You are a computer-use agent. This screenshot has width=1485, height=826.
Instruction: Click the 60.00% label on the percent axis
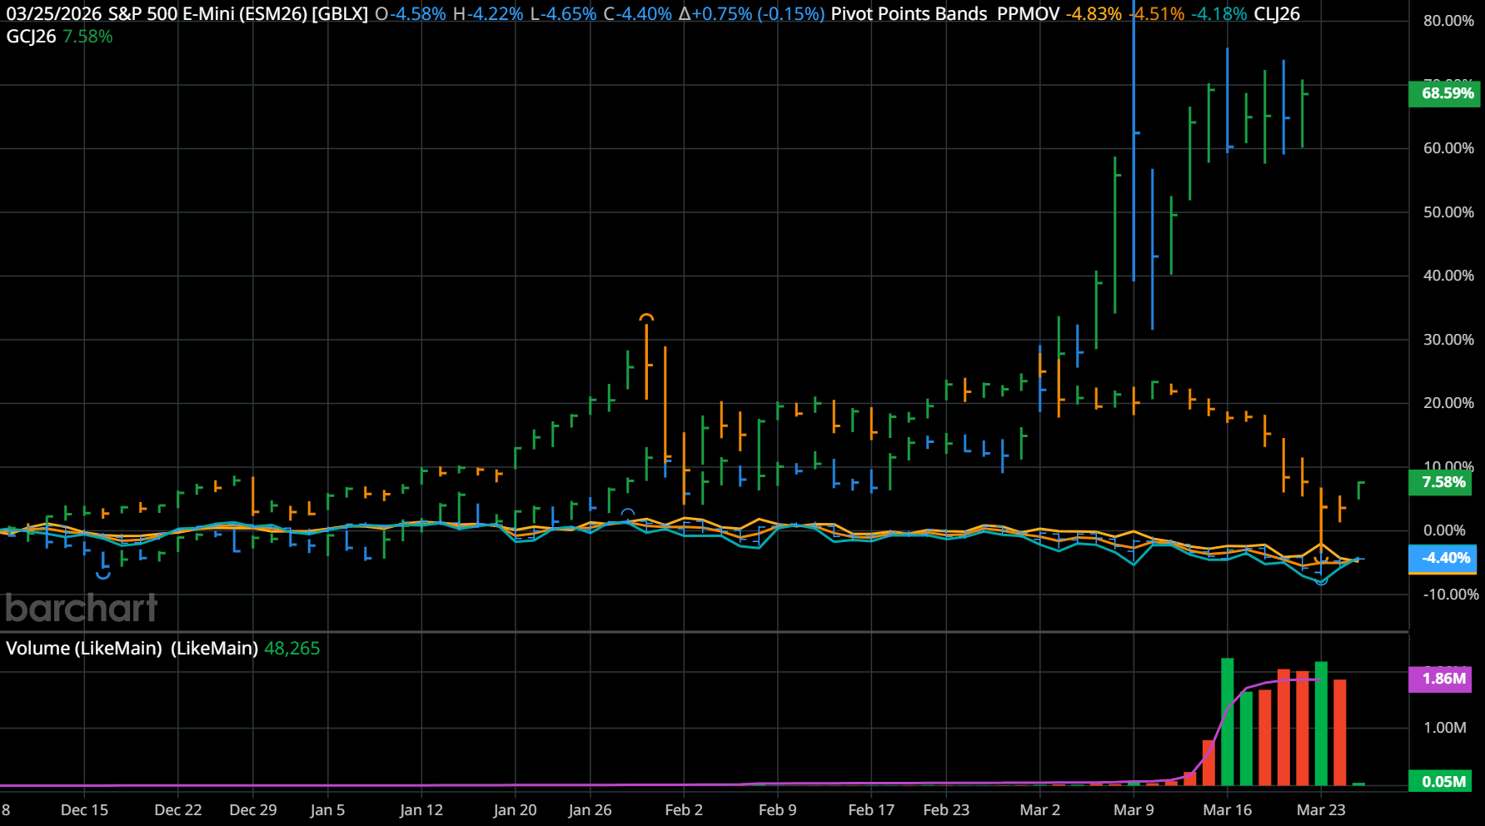[1448, 148]
